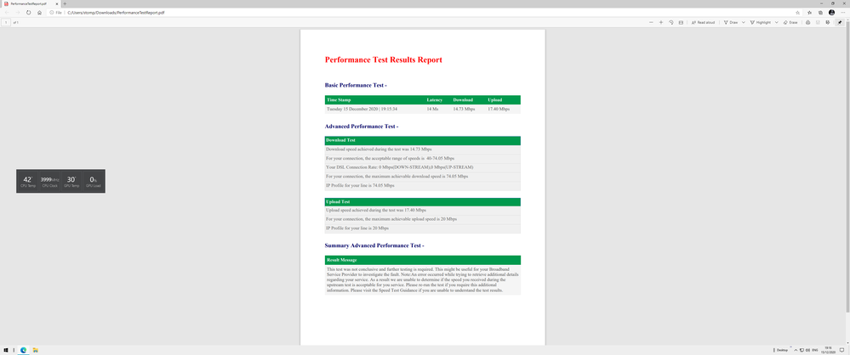The height and width of the screenshot is (355, 850).
Task: Expand Highlight color options dropdown
Action: point(776,22)
